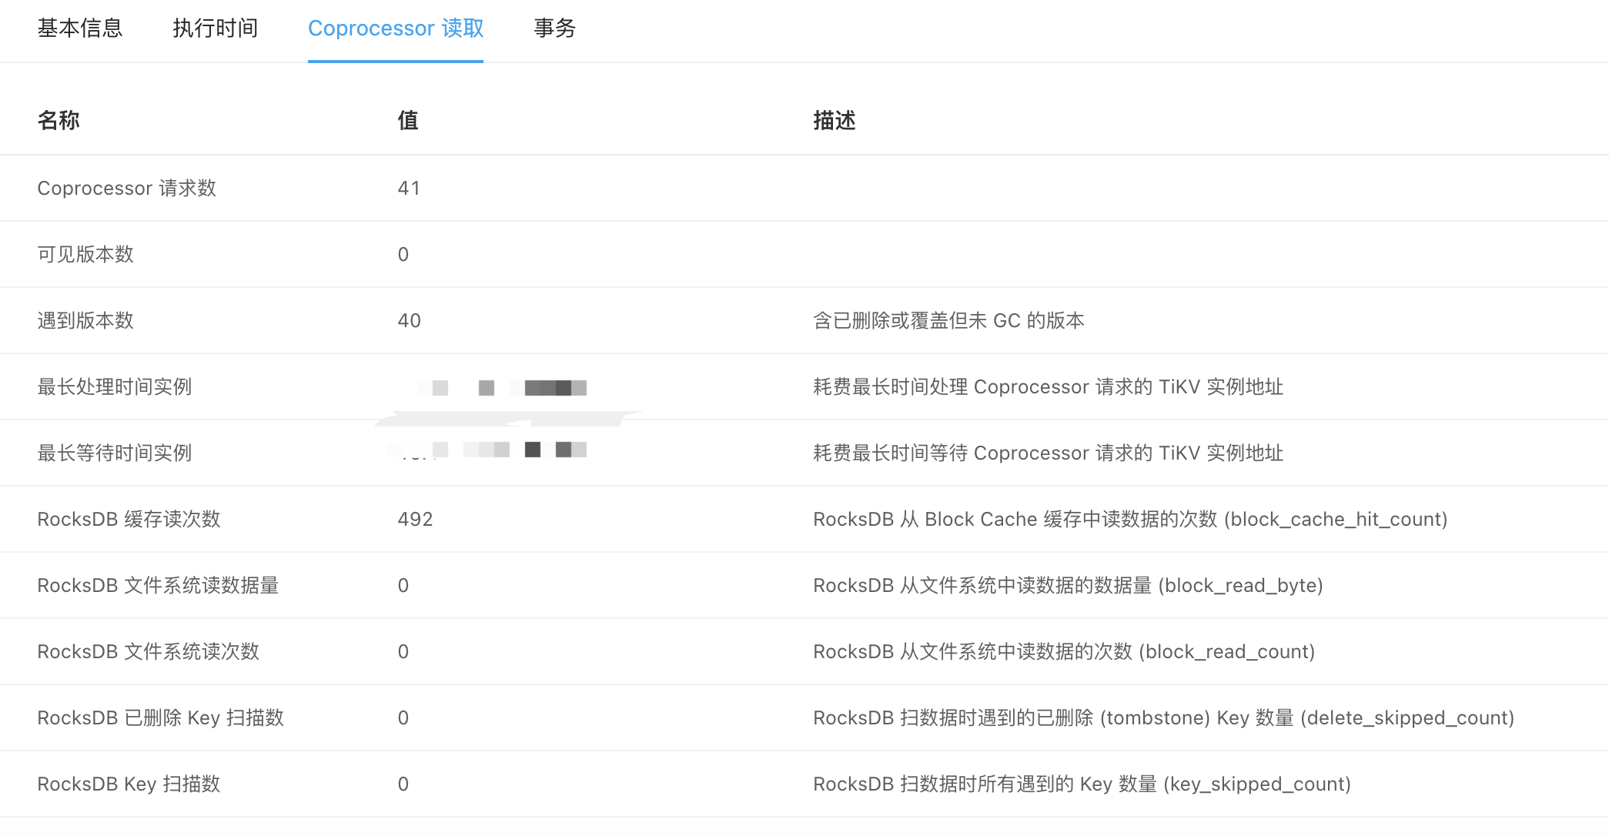The height and width of the screenshot is (836, 1609).
Task: Click the blurred 最长处理时间实例 address value
Action: (502, 387)
